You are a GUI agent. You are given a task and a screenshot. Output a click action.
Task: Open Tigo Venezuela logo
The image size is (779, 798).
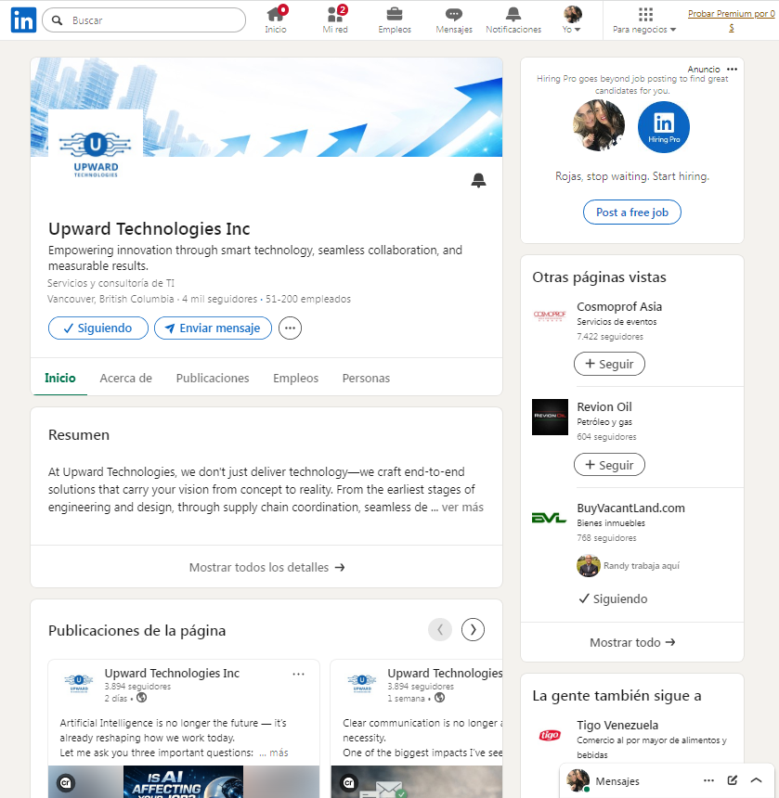click(550, 735)
